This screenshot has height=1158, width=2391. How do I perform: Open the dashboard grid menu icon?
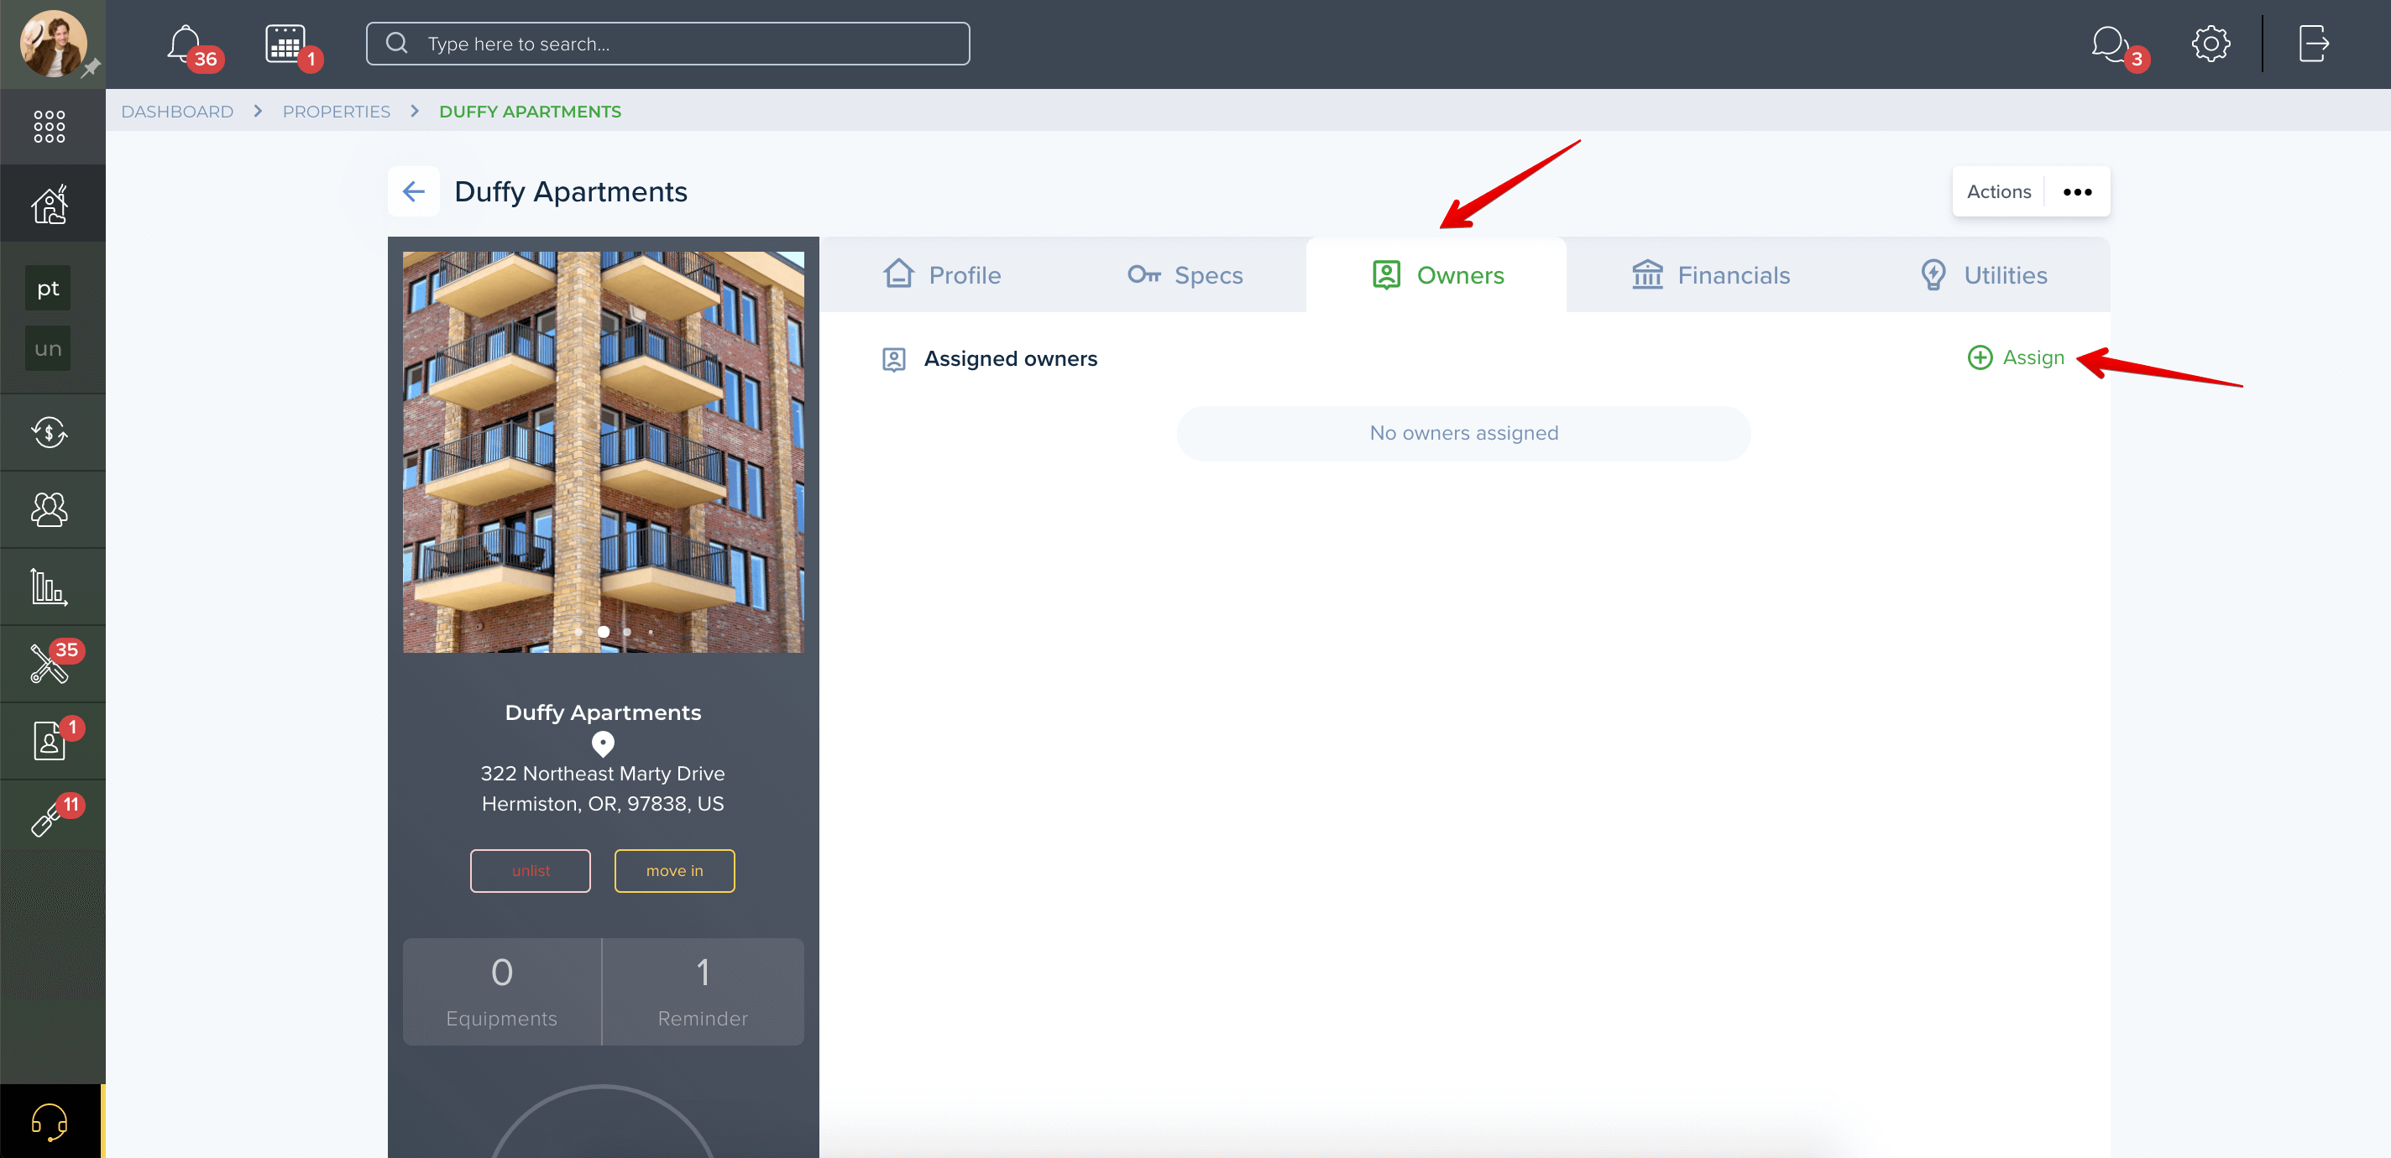tap(50, 126)
